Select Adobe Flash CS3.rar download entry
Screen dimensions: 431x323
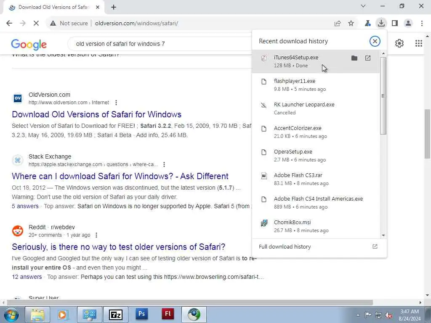(x=316, y=179)
